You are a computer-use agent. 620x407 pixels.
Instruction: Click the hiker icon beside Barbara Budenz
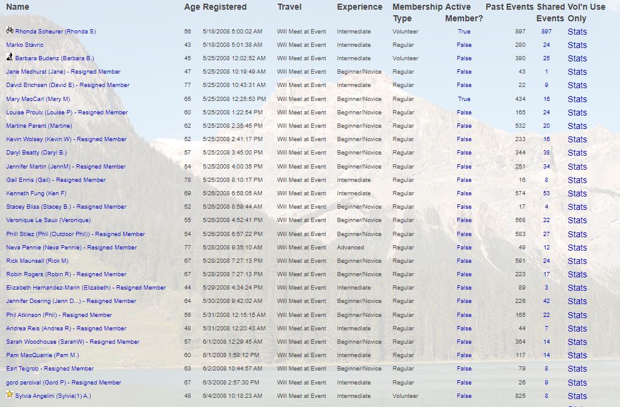(x=10, y=57)
